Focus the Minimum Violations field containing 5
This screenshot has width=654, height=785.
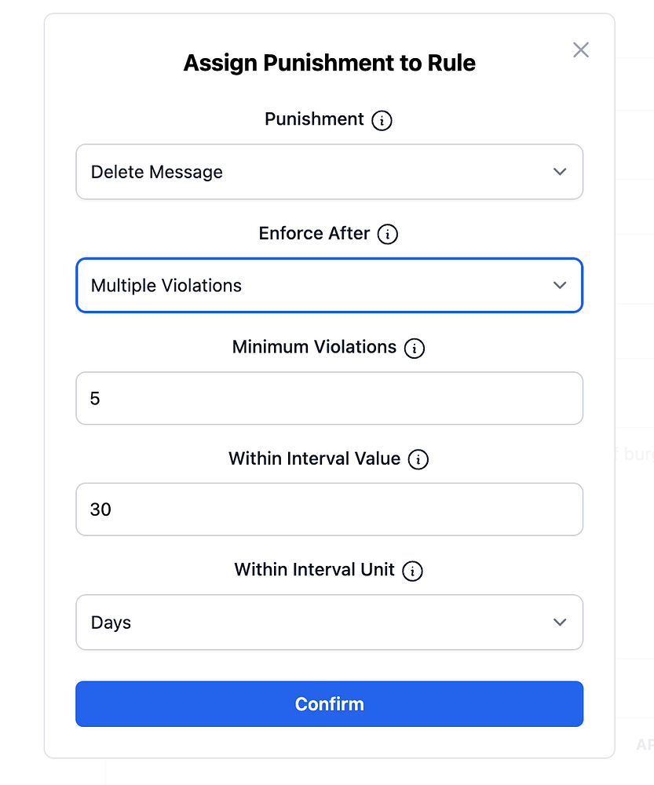coord(329,399)
